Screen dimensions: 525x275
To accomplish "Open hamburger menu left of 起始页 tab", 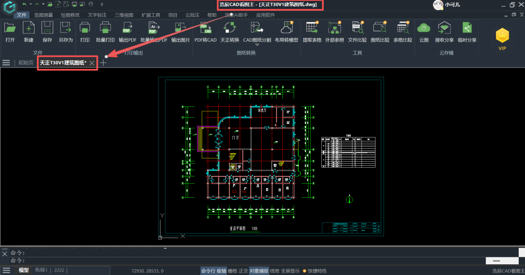I will point(6,63).
